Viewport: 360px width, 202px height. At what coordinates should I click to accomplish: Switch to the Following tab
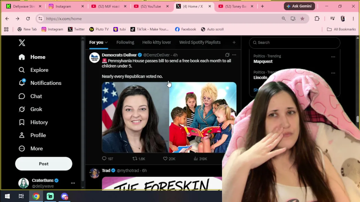coord(125,42)
